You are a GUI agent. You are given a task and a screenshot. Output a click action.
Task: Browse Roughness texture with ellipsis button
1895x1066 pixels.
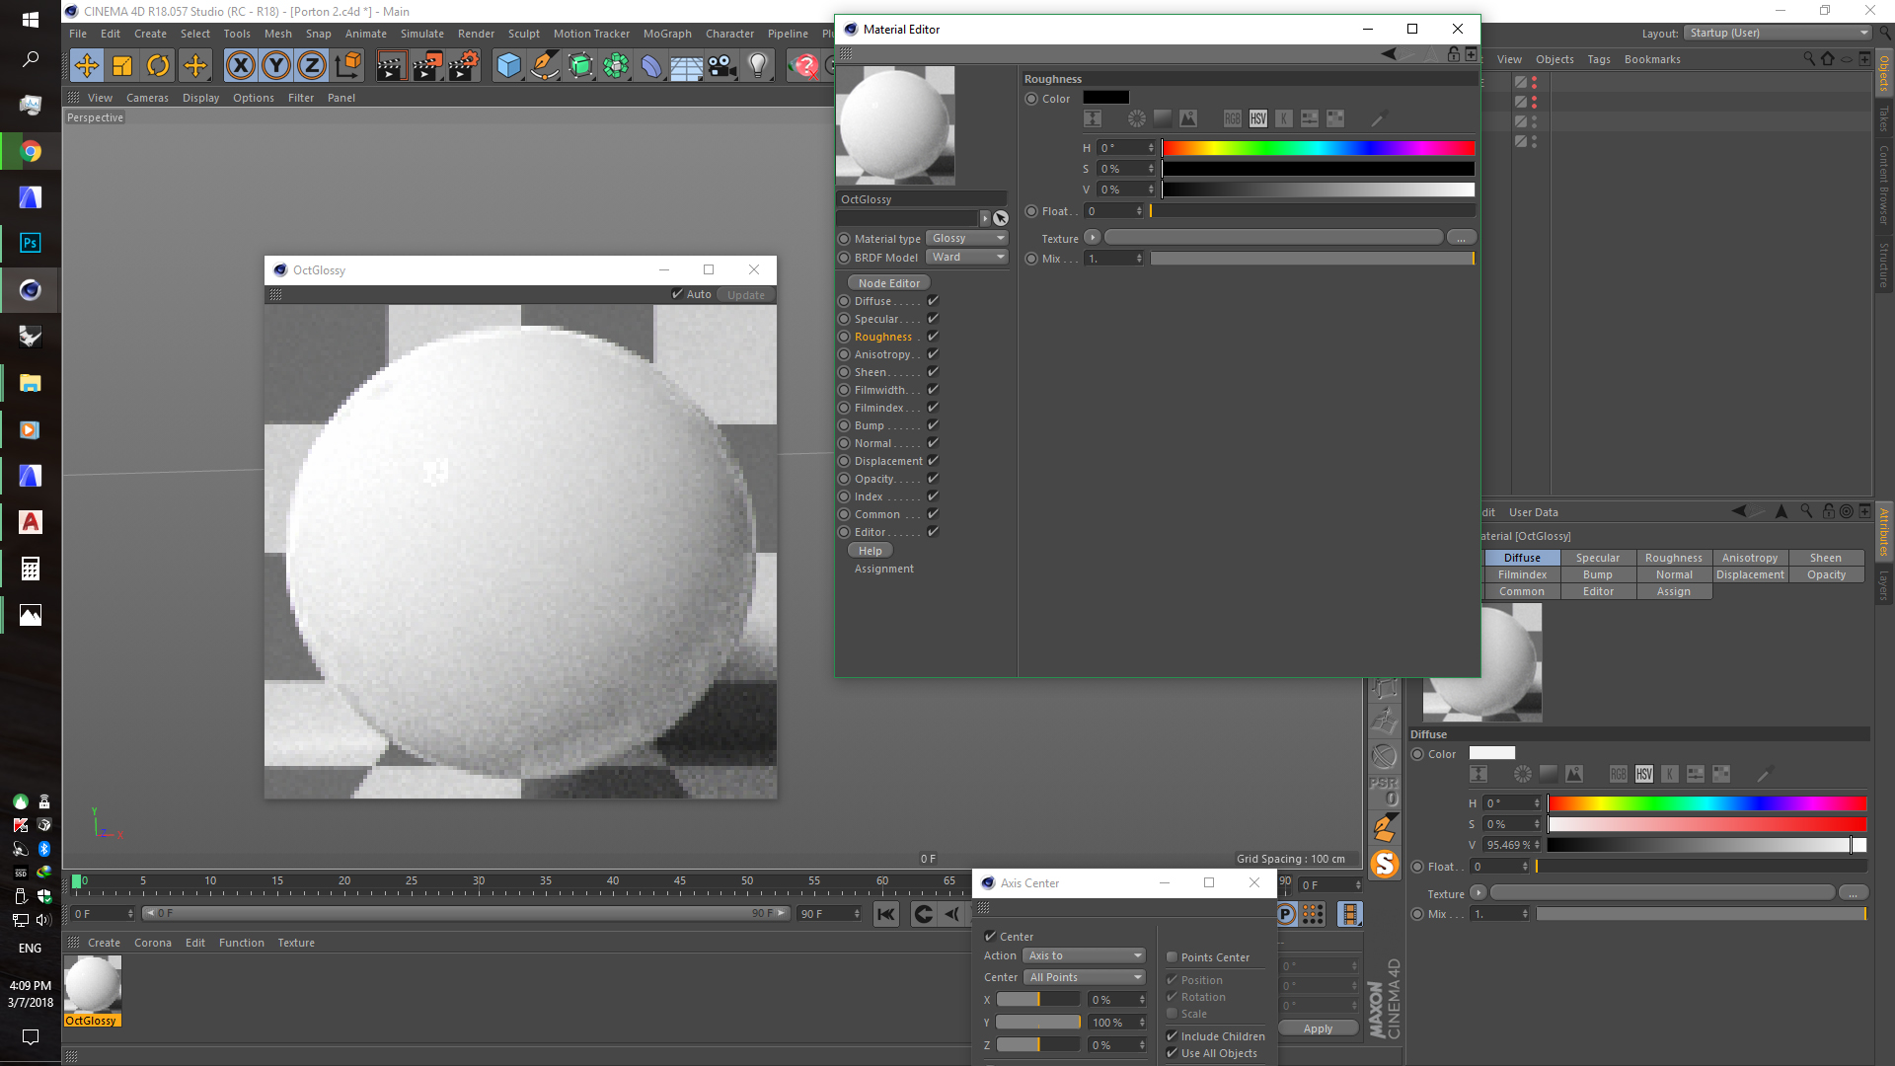point(1462,238)
